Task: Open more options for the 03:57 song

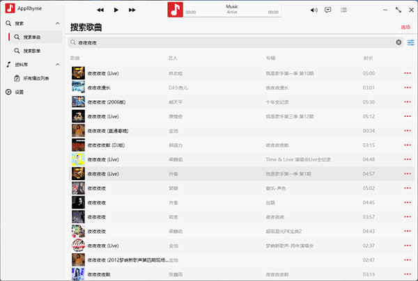Action: click(408, 217)
